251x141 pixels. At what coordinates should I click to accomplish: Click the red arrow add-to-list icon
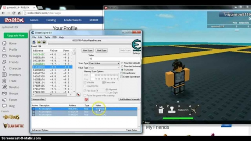click(78, 94)
